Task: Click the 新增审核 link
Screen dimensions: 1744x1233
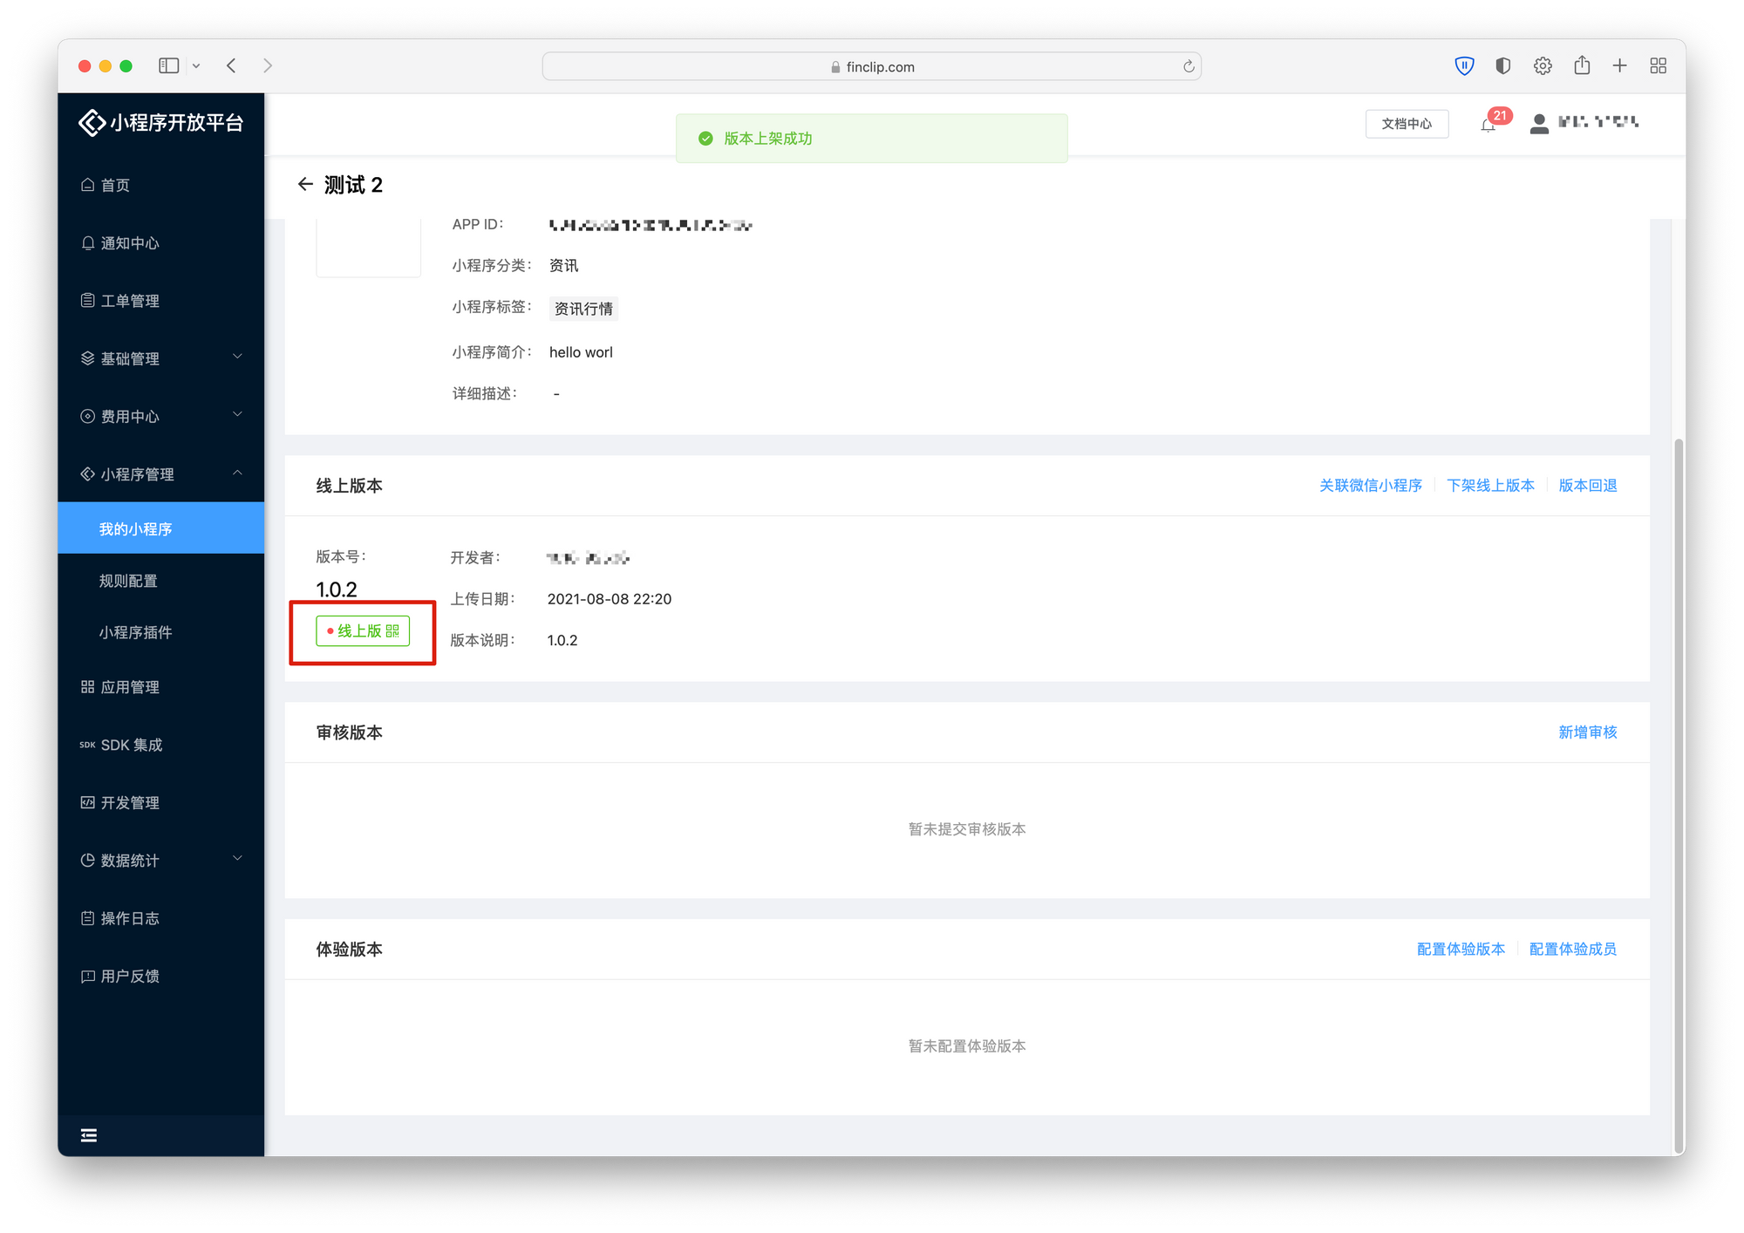Action: [1587, 732]
